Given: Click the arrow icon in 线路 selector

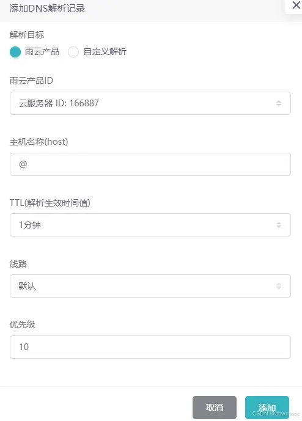Looking at the screenshot, I should click(x=279, y=286).
